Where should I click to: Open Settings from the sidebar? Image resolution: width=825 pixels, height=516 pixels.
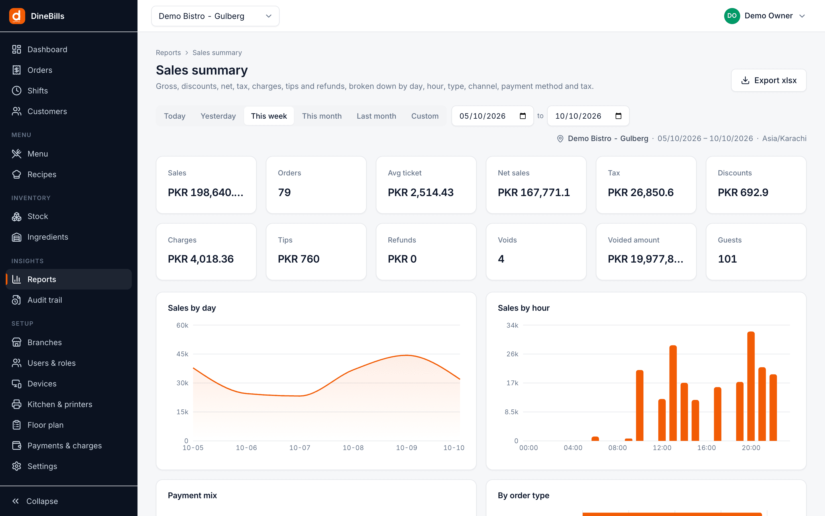click(x=68, y=466)
